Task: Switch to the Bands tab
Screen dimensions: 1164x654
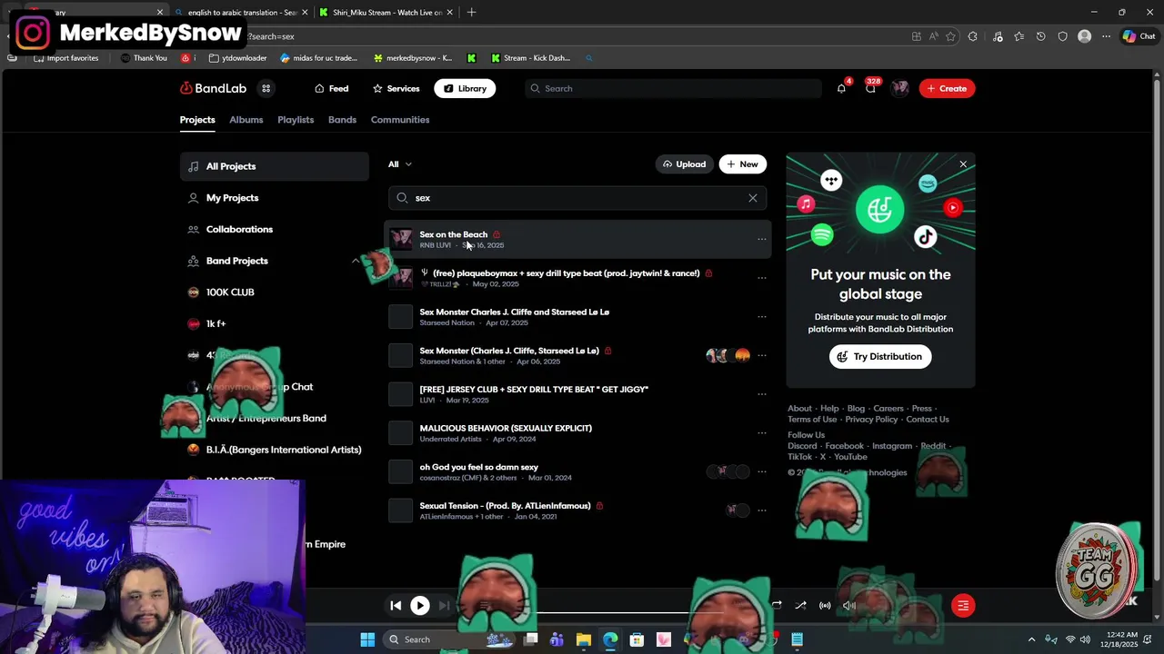Action: click(342, 120)
